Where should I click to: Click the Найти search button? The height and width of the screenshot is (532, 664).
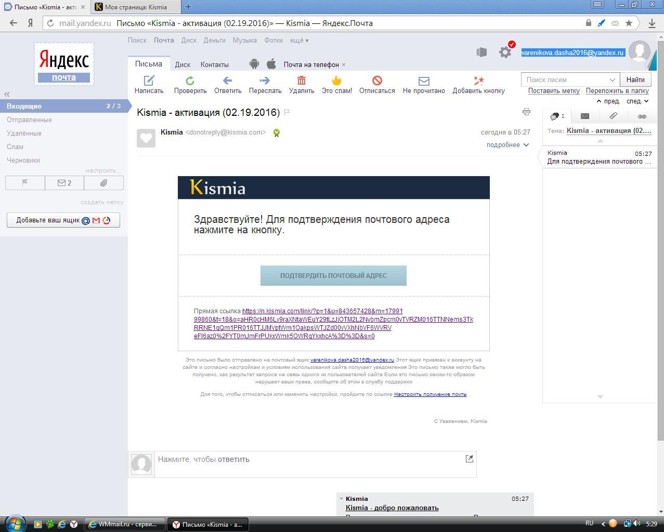pyautogui.click(x=635, y=79)
